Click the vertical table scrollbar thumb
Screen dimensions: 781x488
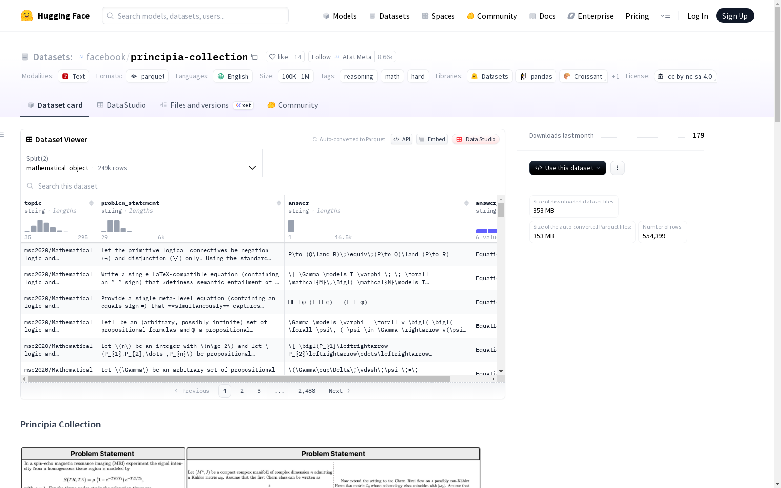click(x=501, y=210)
